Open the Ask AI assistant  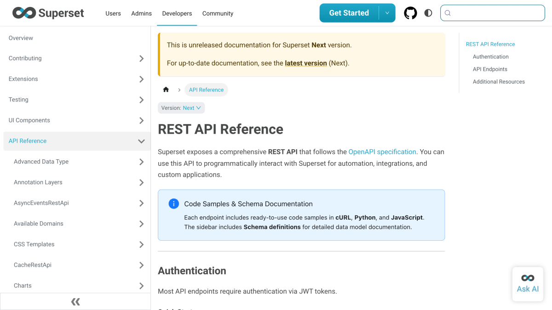(528, 284)
